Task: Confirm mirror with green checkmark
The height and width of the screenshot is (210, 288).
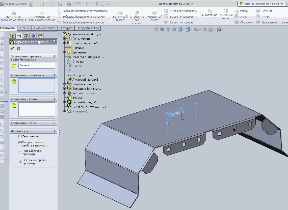Action: [12, 48]
